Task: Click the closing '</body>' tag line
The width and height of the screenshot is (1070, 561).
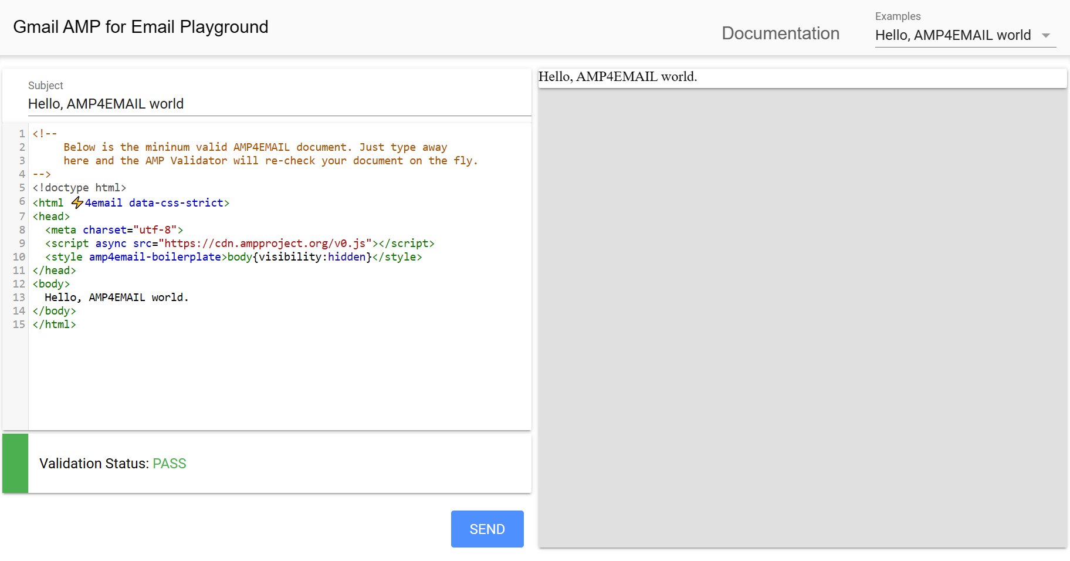Action: [54, 311]
